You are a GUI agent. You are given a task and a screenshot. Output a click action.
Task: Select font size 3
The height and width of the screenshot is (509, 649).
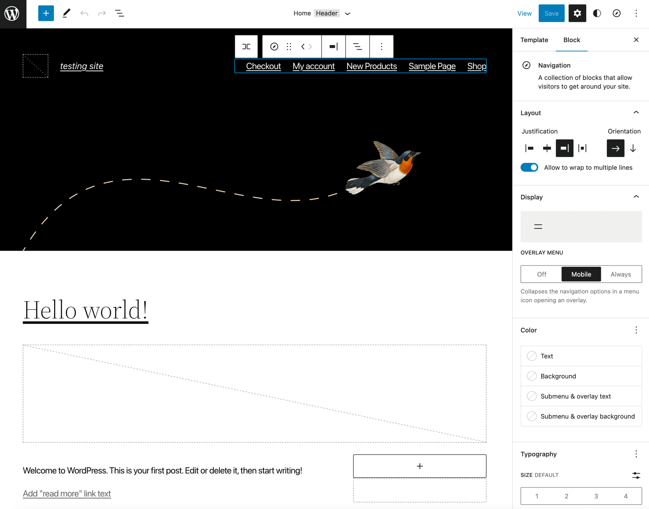tap(596, 496)
